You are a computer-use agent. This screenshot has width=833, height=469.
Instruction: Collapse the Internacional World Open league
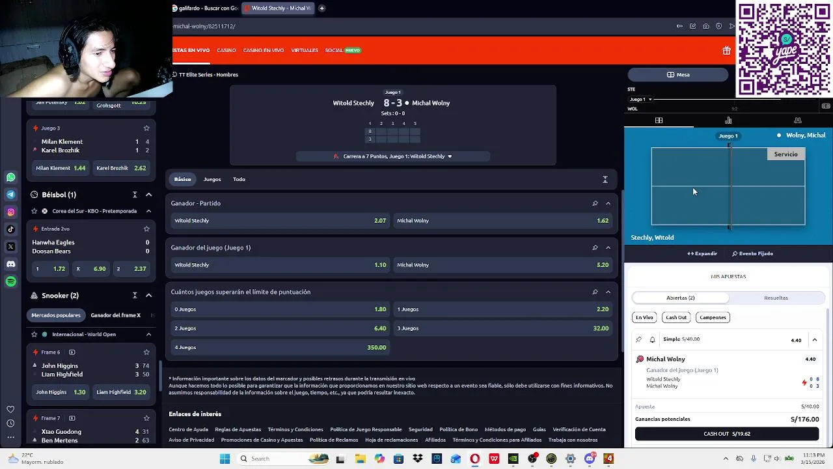click(148, 334)
